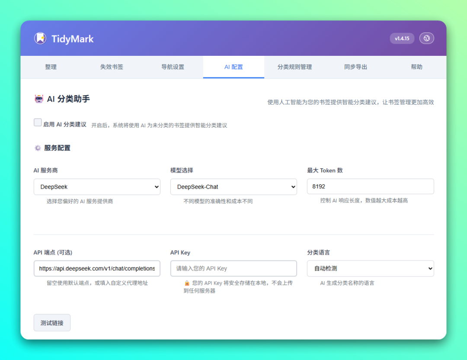Open the 导航设置 tab
This screenshot has width=467, height=360.
tap(173, 67)
